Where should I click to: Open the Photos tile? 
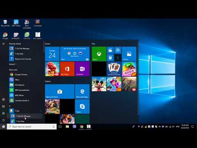(129, 54)
